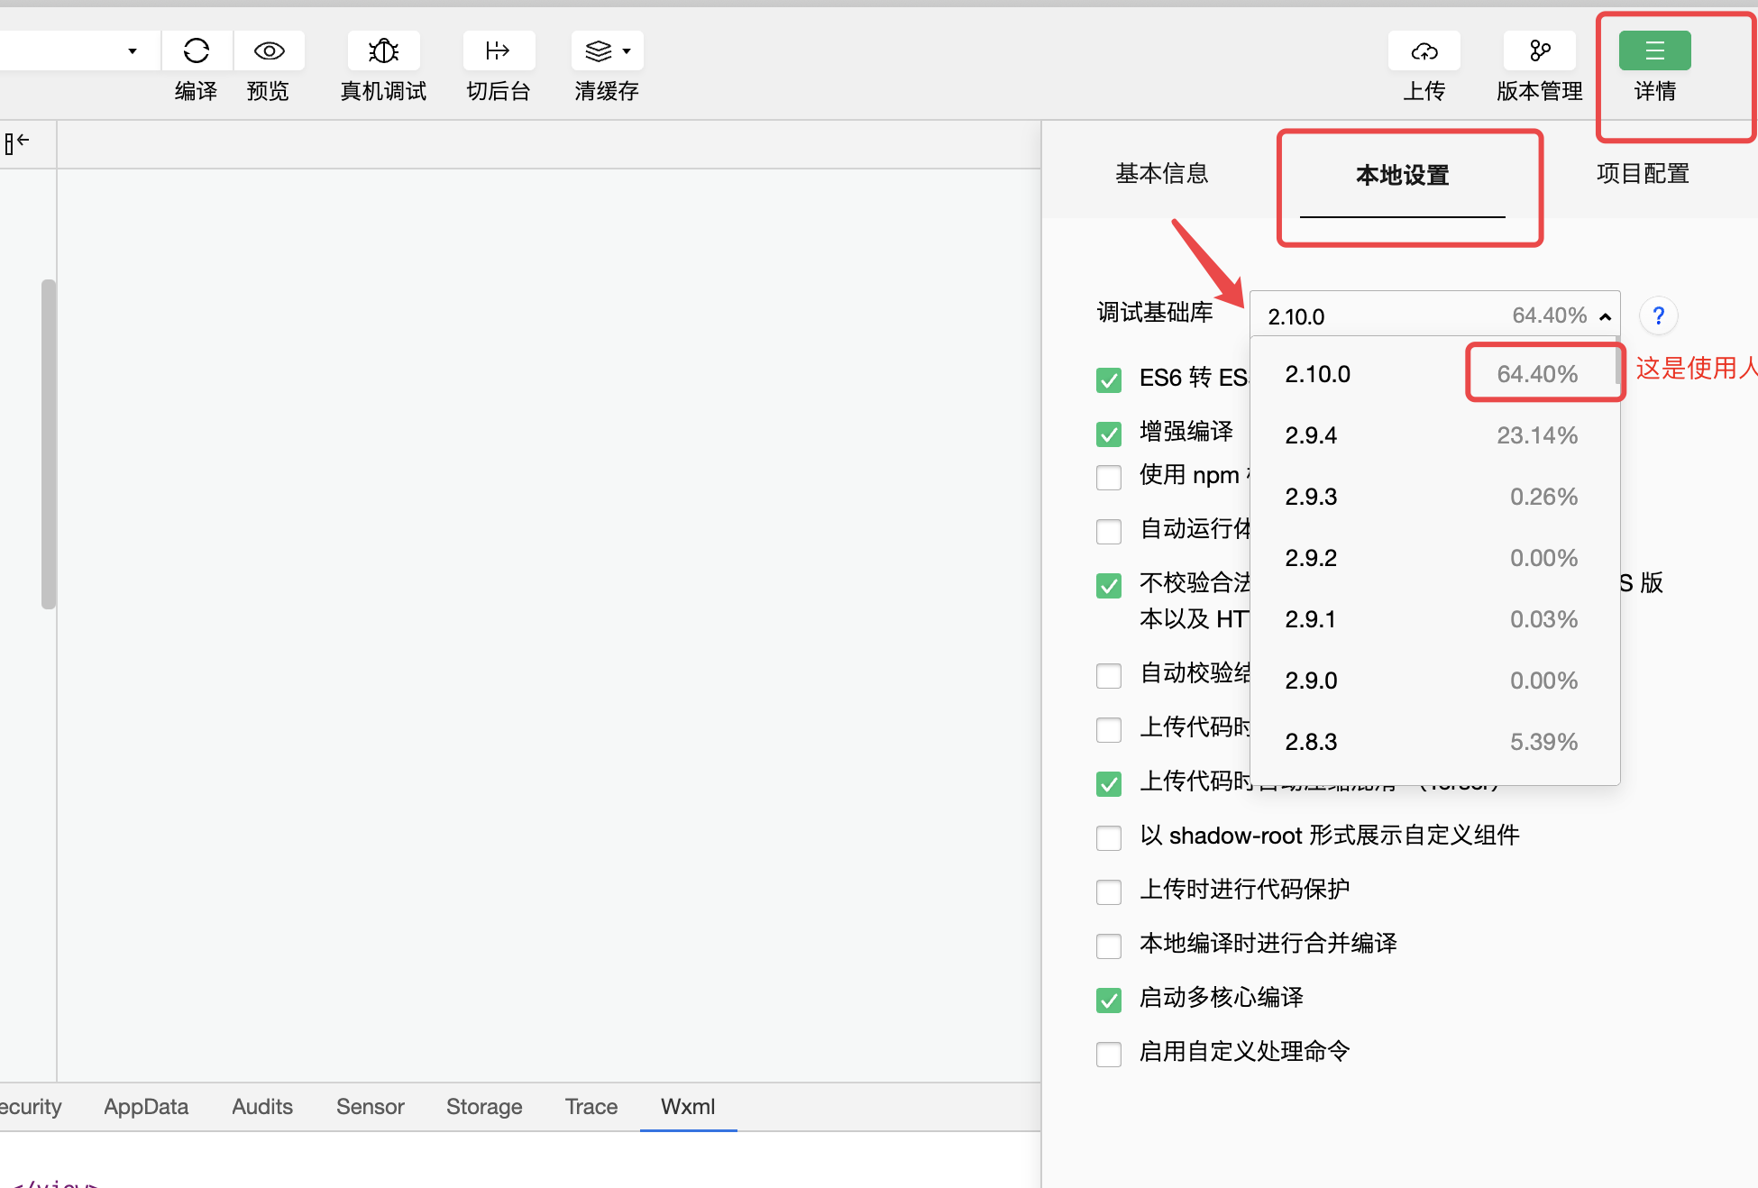Screen dimensions: 1758x1188
Task: Switch to the 基本信息 tab
Action: [1161, 173]
